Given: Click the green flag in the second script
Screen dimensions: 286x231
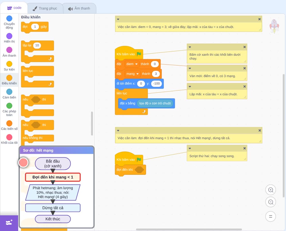Looking at the screenshot, I should click(139, 160).
